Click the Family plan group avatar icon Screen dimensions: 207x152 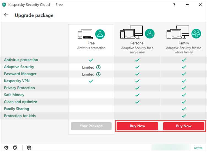(x=196, y=34)
